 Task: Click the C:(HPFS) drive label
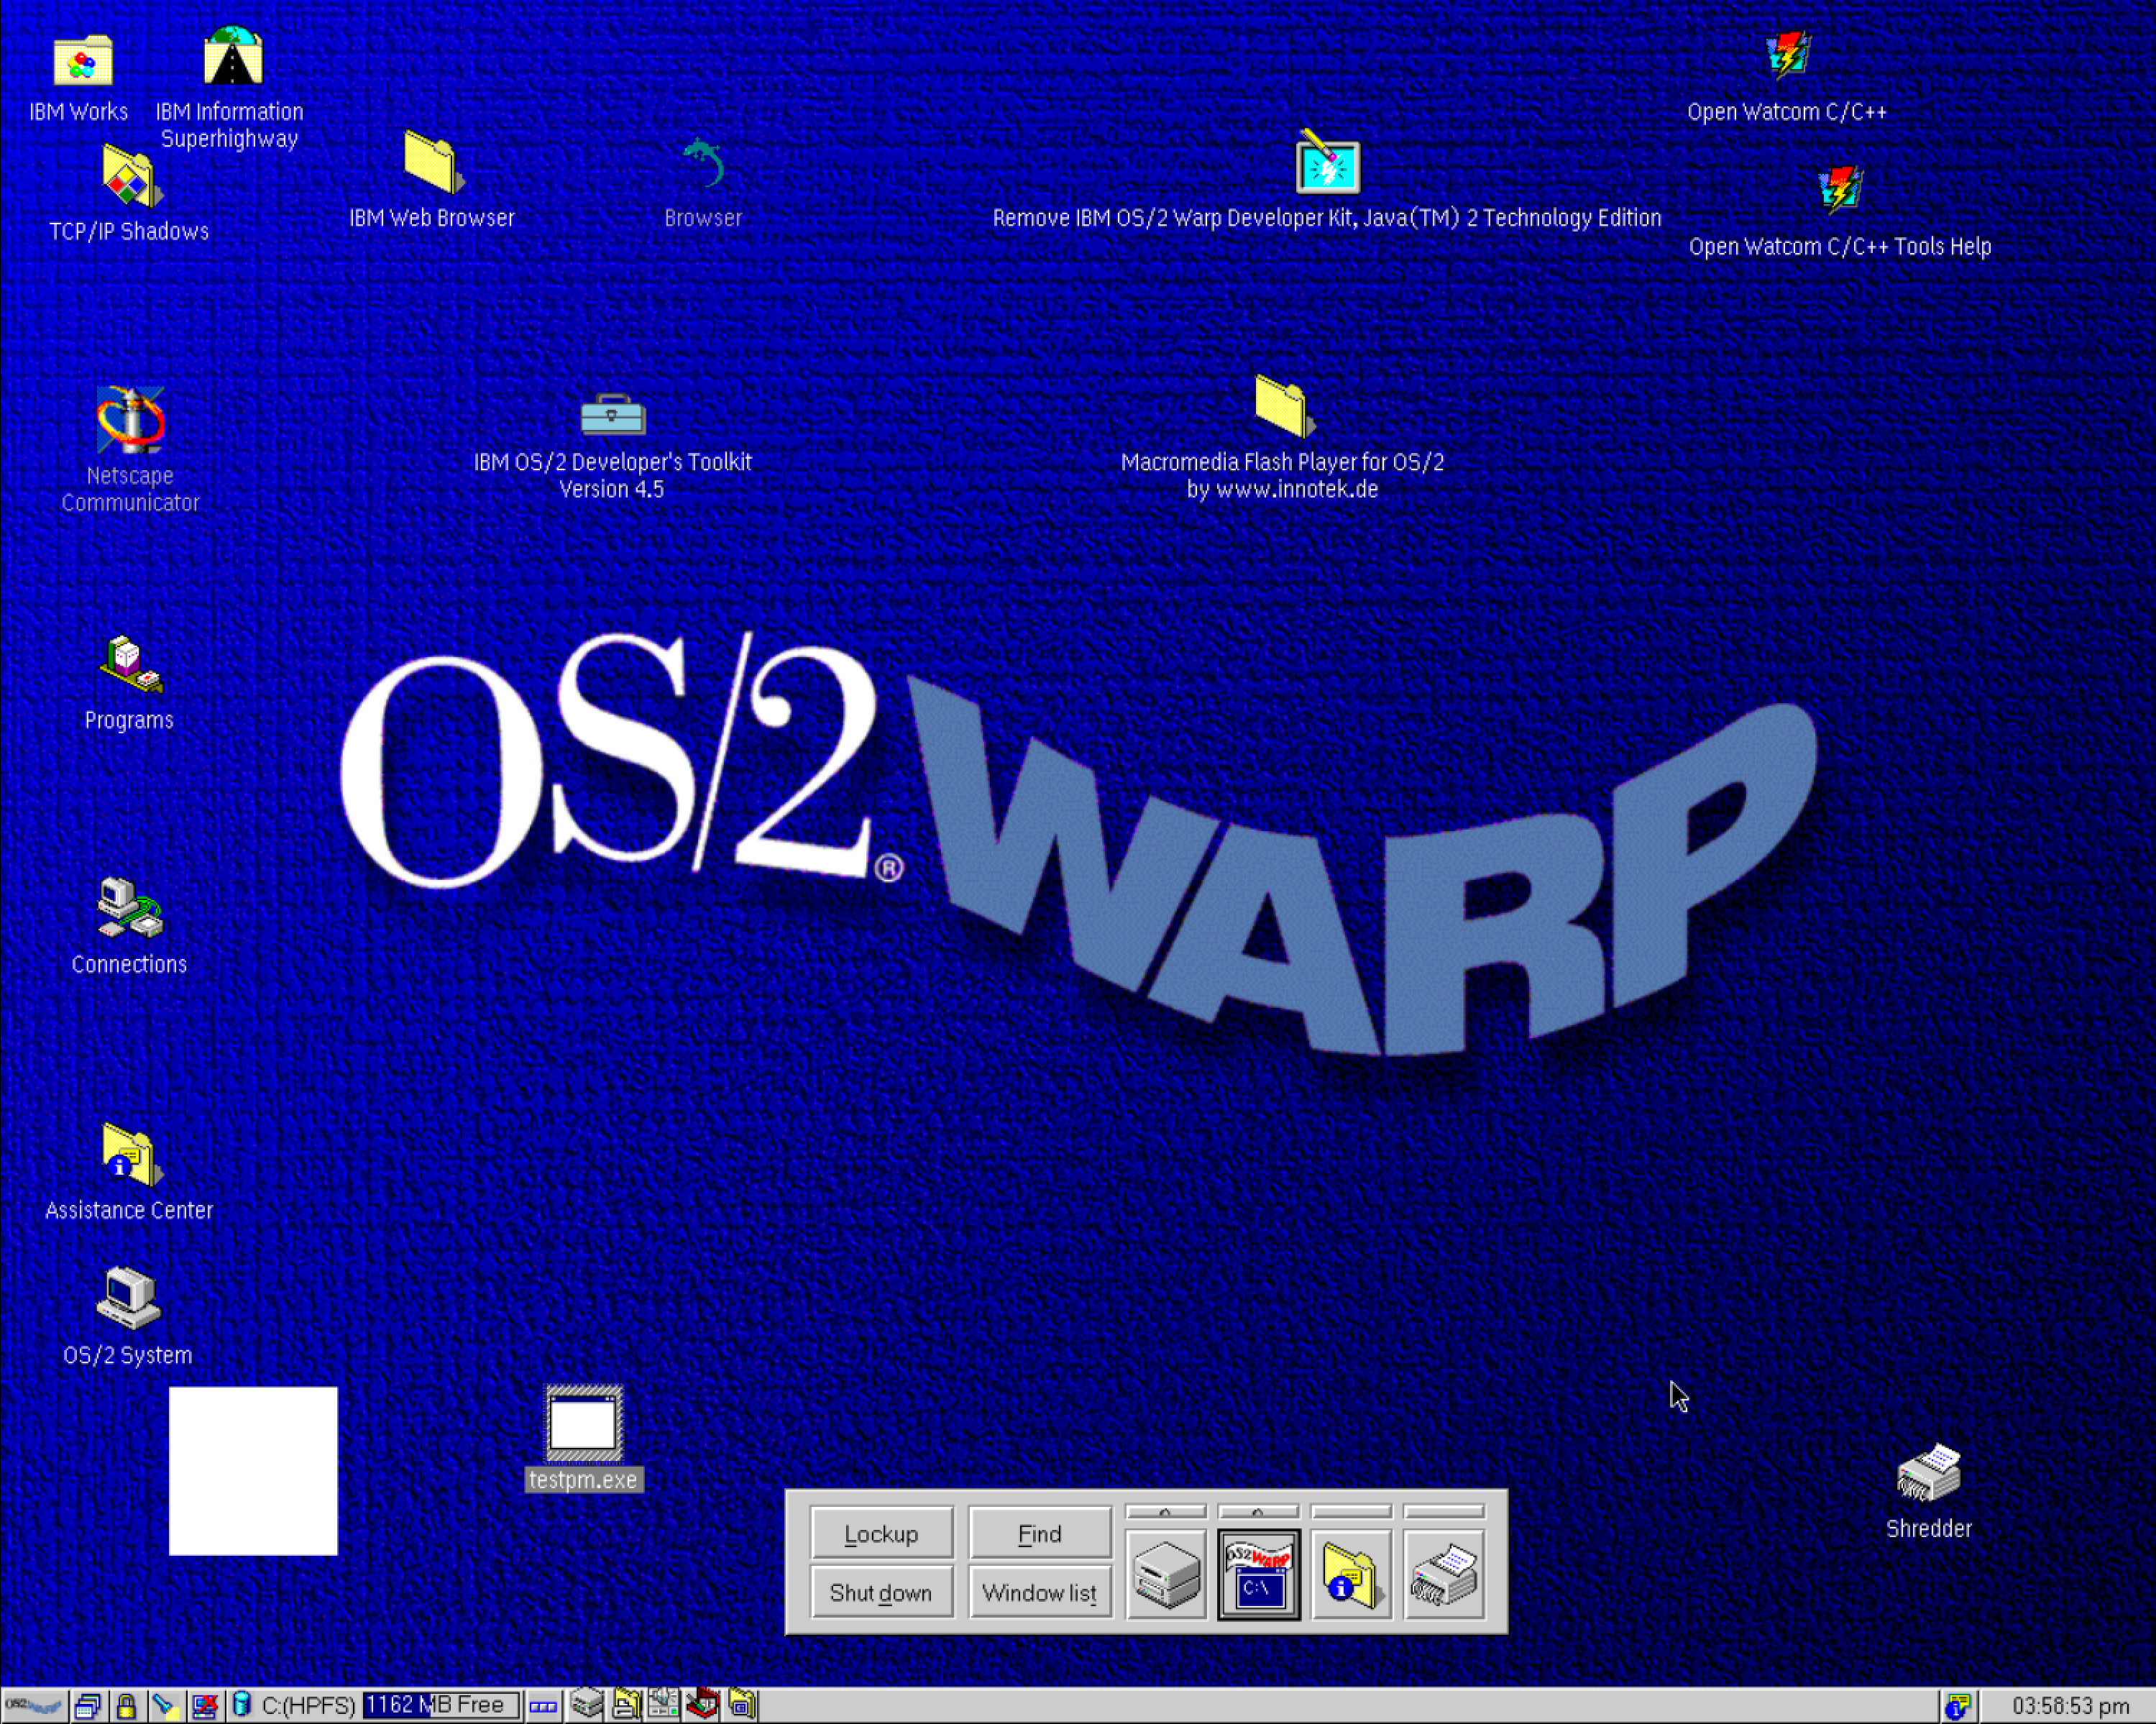[x=308, y=1706]
